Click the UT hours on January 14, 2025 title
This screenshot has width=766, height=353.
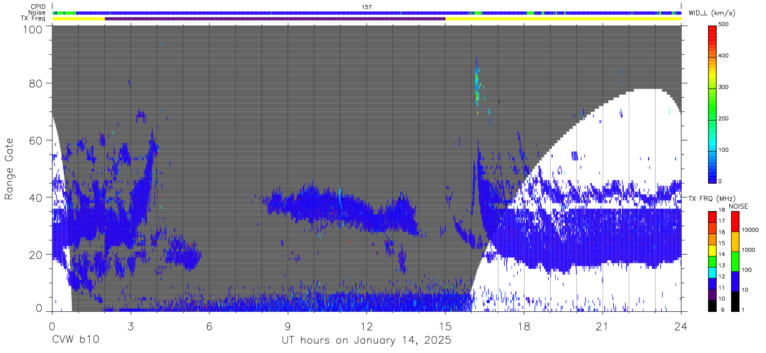(367, 341)
